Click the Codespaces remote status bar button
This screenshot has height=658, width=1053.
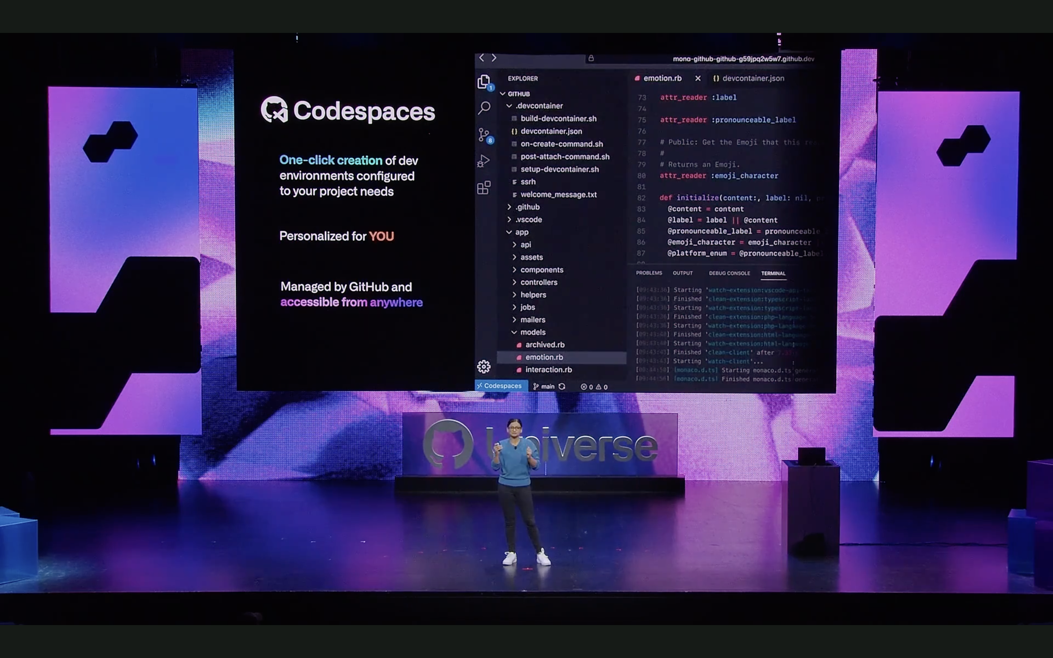pos(501,386)
